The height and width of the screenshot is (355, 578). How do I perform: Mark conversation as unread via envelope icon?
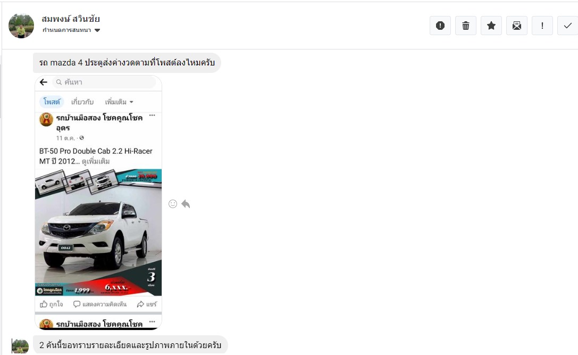pyautogui.click(x=516, y=26)
